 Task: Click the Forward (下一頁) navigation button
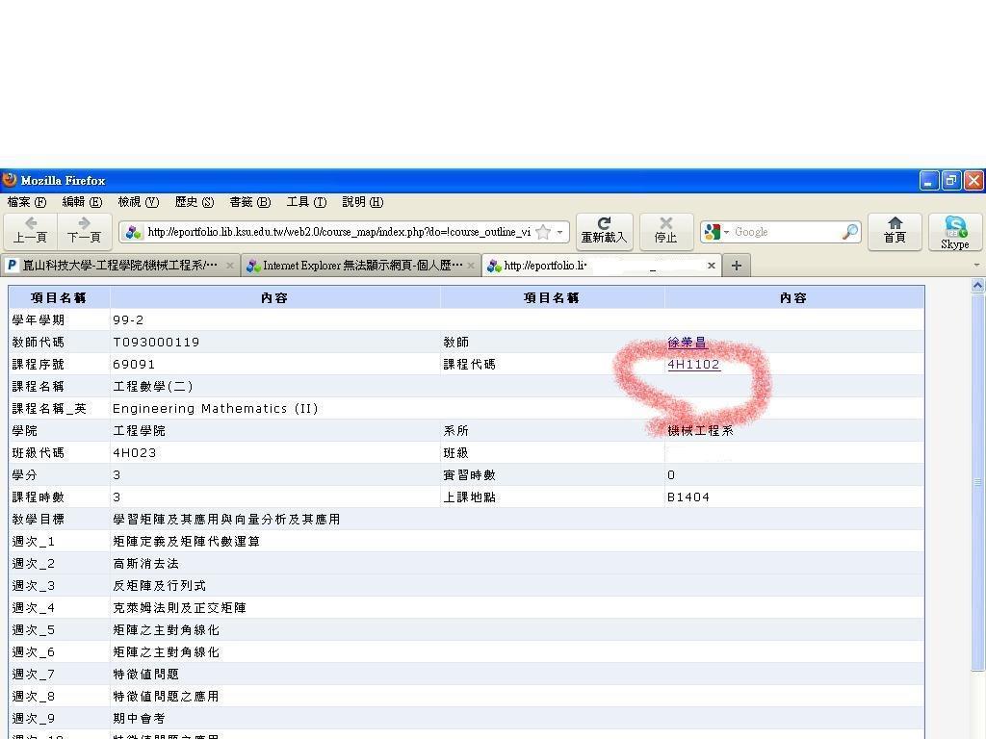click(x=84, y=231)
